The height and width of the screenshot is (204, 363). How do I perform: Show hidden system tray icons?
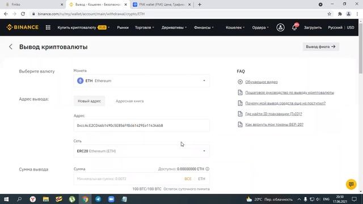point(299,199)
